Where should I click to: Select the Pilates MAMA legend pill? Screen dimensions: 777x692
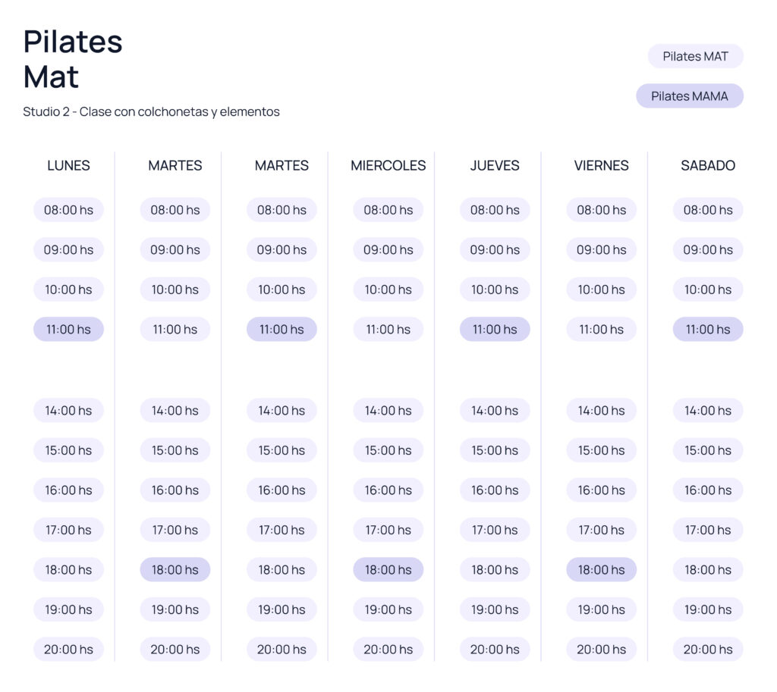689,96
